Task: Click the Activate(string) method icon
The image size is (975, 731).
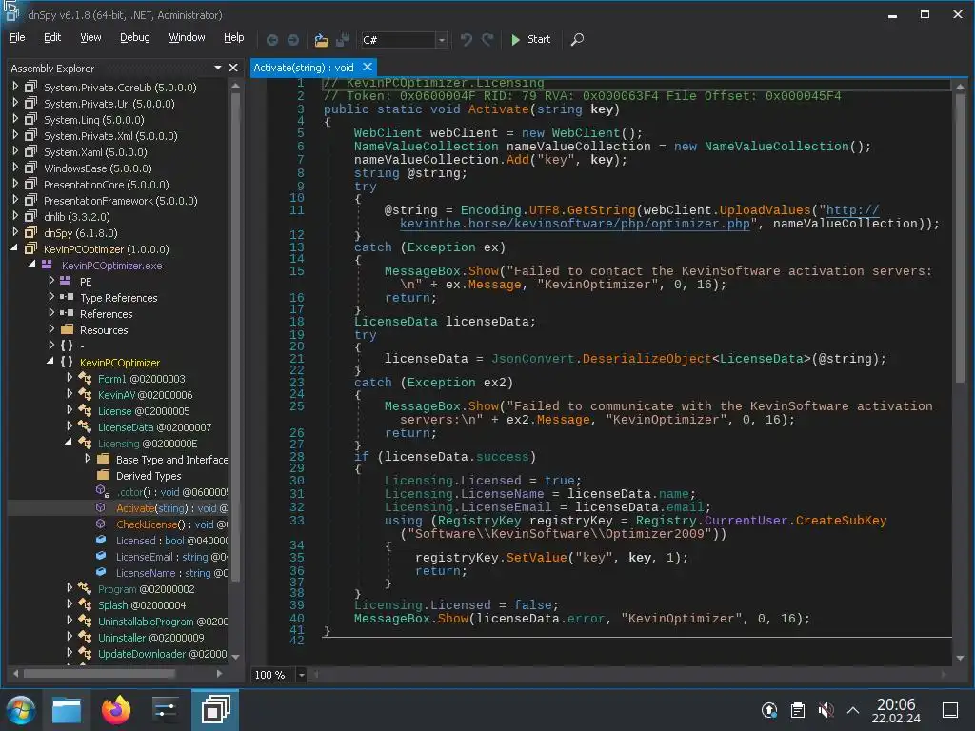Action: click(x=101, y=508)
